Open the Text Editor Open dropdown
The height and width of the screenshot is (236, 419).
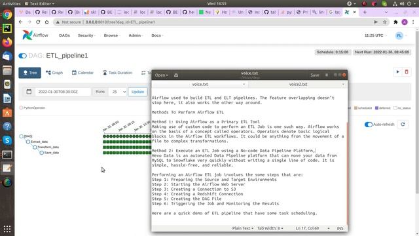tap(161, 75)
